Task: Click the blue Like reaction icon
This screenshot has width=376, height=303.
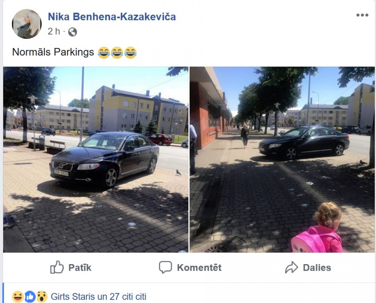Action: (x=30, y=296)
